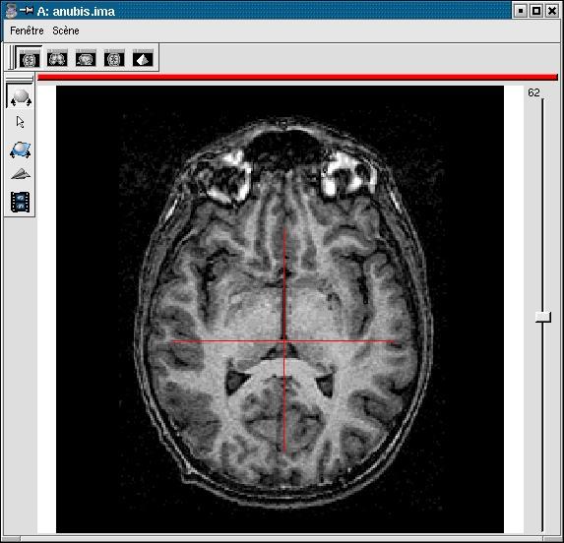Open the window menu icon in title bar
564x543 pixels.
(x=11, y=11)
